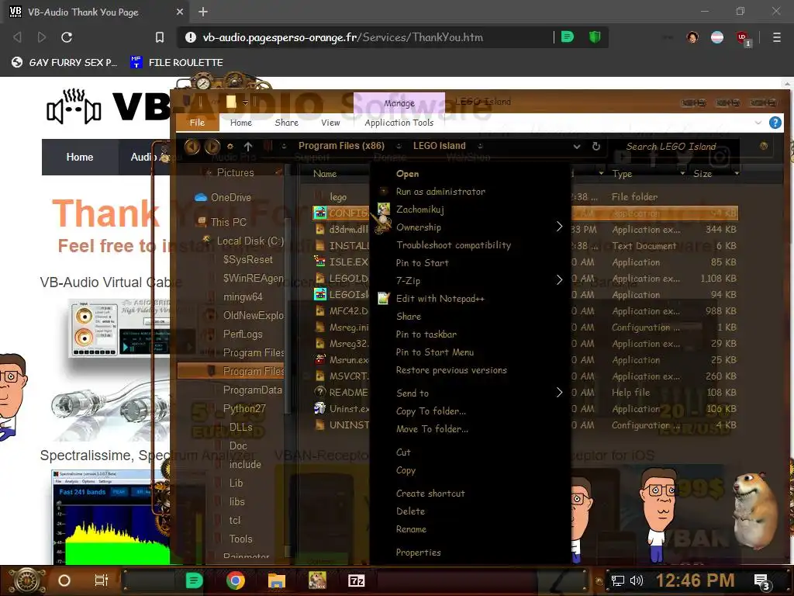Screen dimensions: 794x596
Task: Select the mingw64 folder in the tree
Action: tap(243, 297)
